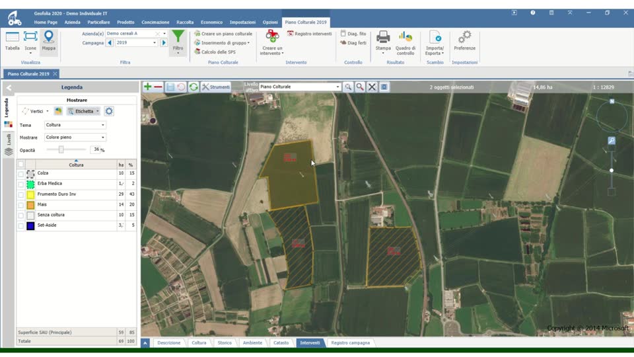Screen dimensions: 634x357
Task: Click the Opacità percentage field
Action: tap(95, 150)
